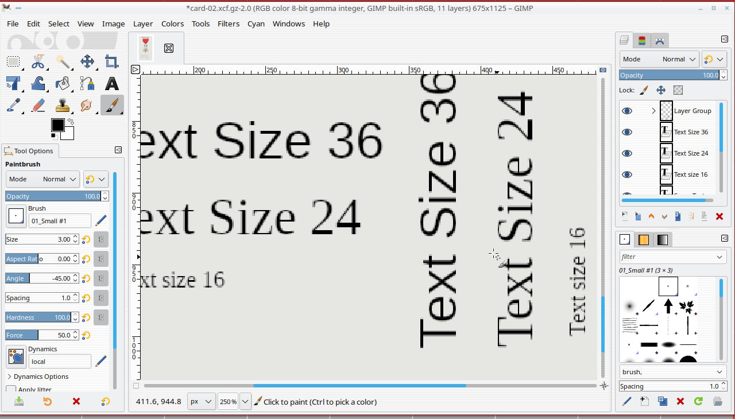
Task: Hide the Text Size 24 layer
Action: pyautogui.click(x=627, y=153)
